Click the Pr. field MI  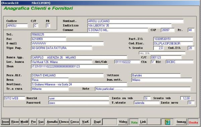pyautogui.click(x=191, y=30)
